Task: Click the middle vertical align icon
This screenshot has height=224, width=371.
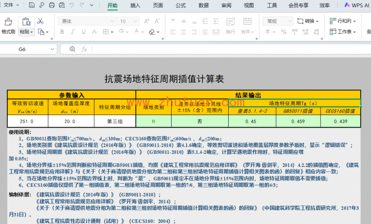Action: (x=184, y=21)
